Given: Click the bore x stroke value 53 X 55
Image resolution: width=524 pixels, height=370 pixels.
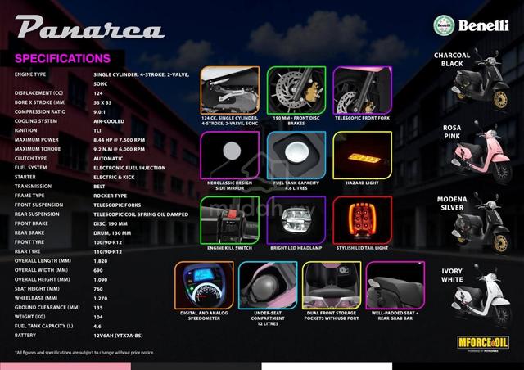Looking at the screenshot, I should (x=102, y=102).
